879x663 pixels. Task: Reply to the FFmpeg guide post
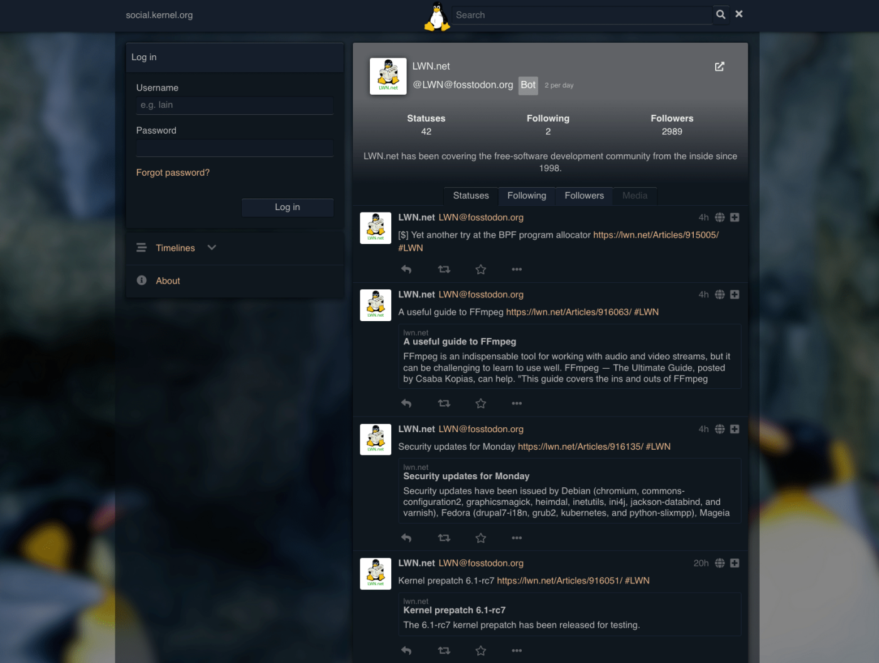click(406, 403)
